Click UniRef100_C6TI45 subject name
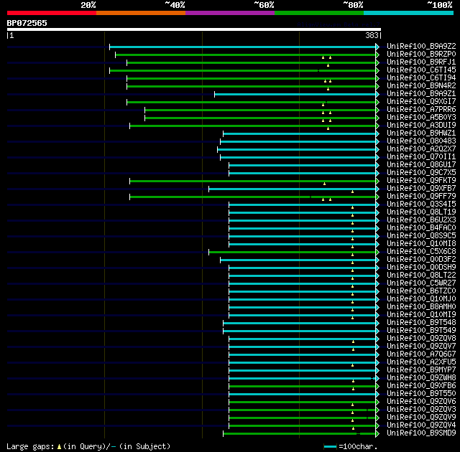460x452 pixels. tap(421, 70)
